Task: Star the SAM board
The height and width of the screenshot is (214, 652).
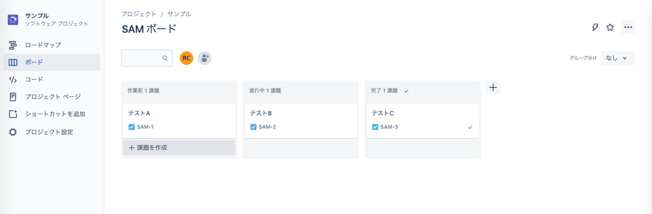Action: [610, 27]
